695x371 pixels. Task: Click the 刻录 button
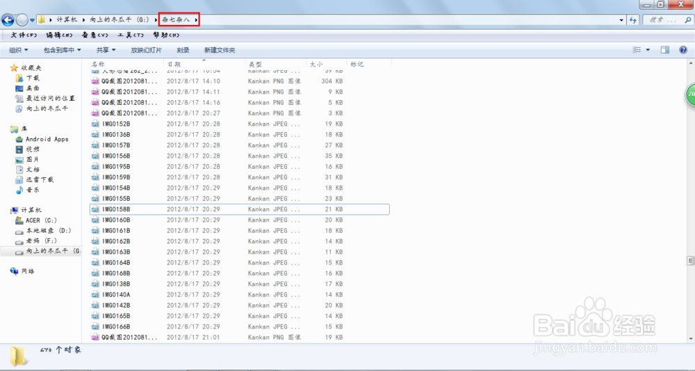point(183,50)
